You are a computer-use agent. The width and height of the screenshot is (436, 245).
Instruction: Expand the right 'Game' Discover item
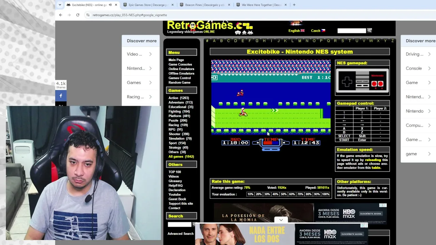(418, 83)
